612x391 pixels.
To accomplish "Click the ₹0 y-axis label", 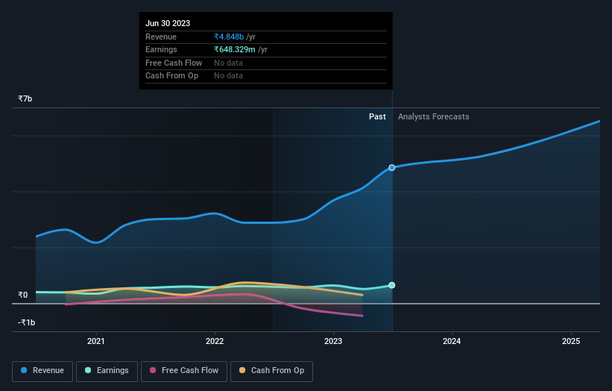I will pyautogui.click(x=23, y=295).
